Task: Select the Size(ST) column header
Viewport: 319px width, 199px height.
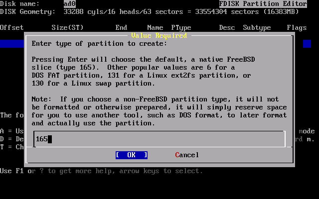Action: tap(67, 27)
